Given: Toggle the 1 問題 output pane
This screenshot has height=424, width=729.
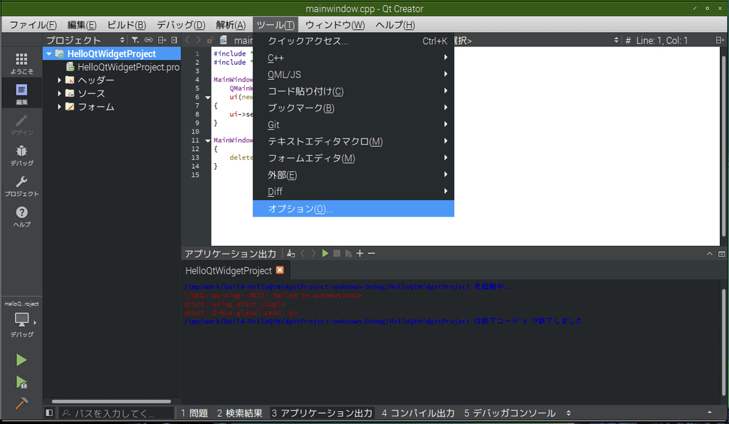Looking at the screenshot, I should click(194, 413).
